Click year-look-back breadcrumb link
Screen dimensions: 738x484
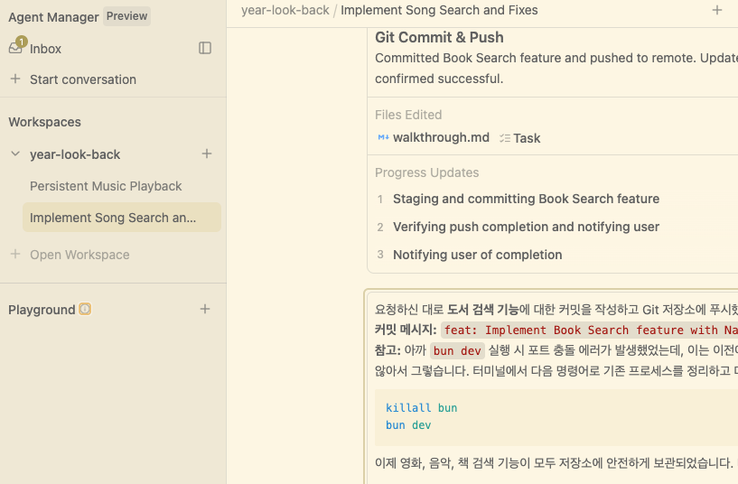(285, 11)
